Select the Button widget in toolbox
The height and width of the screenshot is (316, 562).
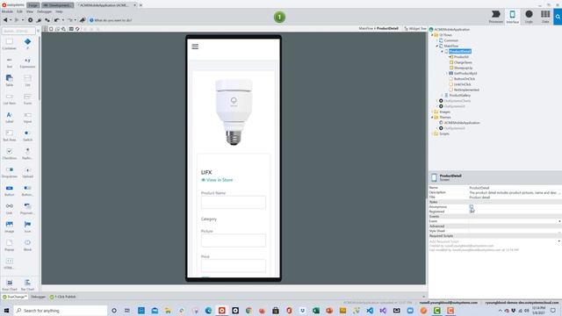pos(10,190)
